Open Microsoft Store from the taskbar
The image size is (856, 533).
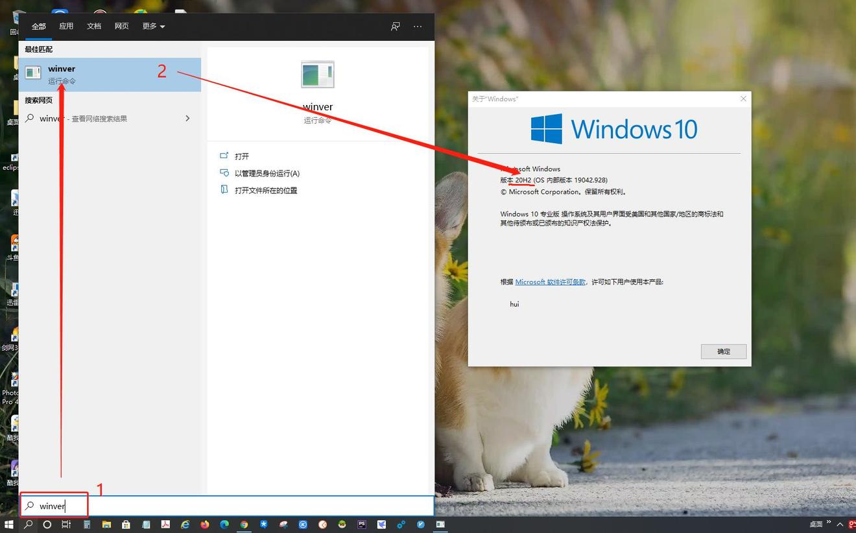click(126, 525)
